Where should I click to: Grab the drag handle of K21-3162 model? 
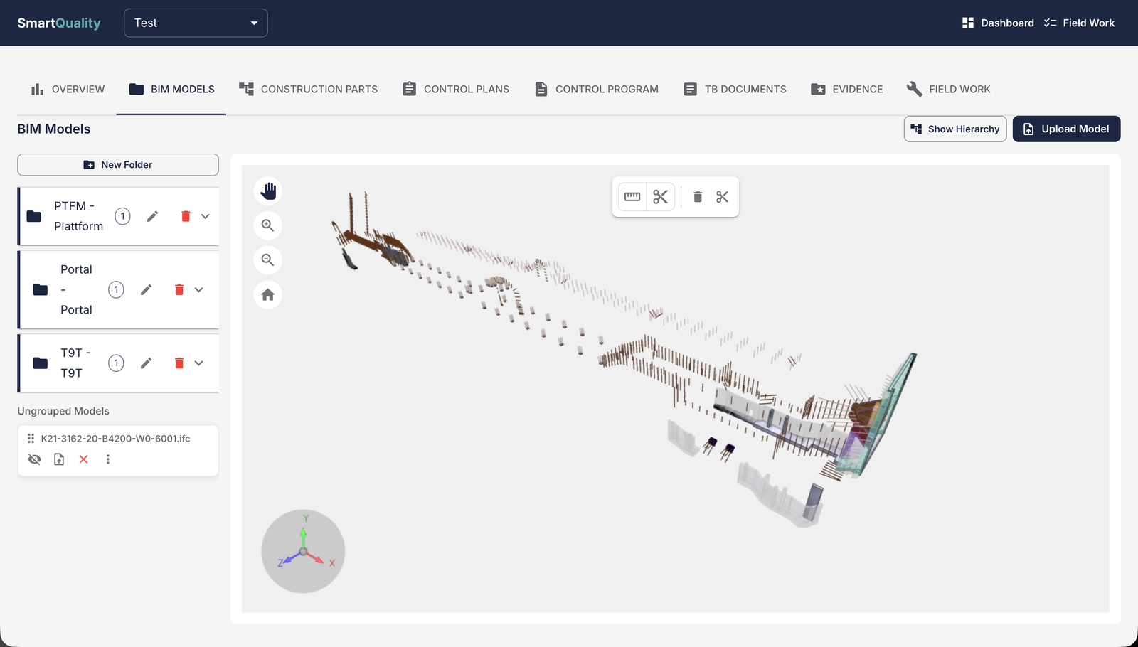[31, 439]
